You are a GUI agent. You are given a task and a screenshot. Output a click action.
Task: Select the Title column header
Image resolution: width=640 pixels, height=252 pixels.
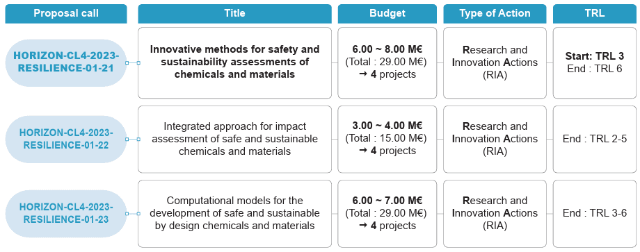point(234,13)
